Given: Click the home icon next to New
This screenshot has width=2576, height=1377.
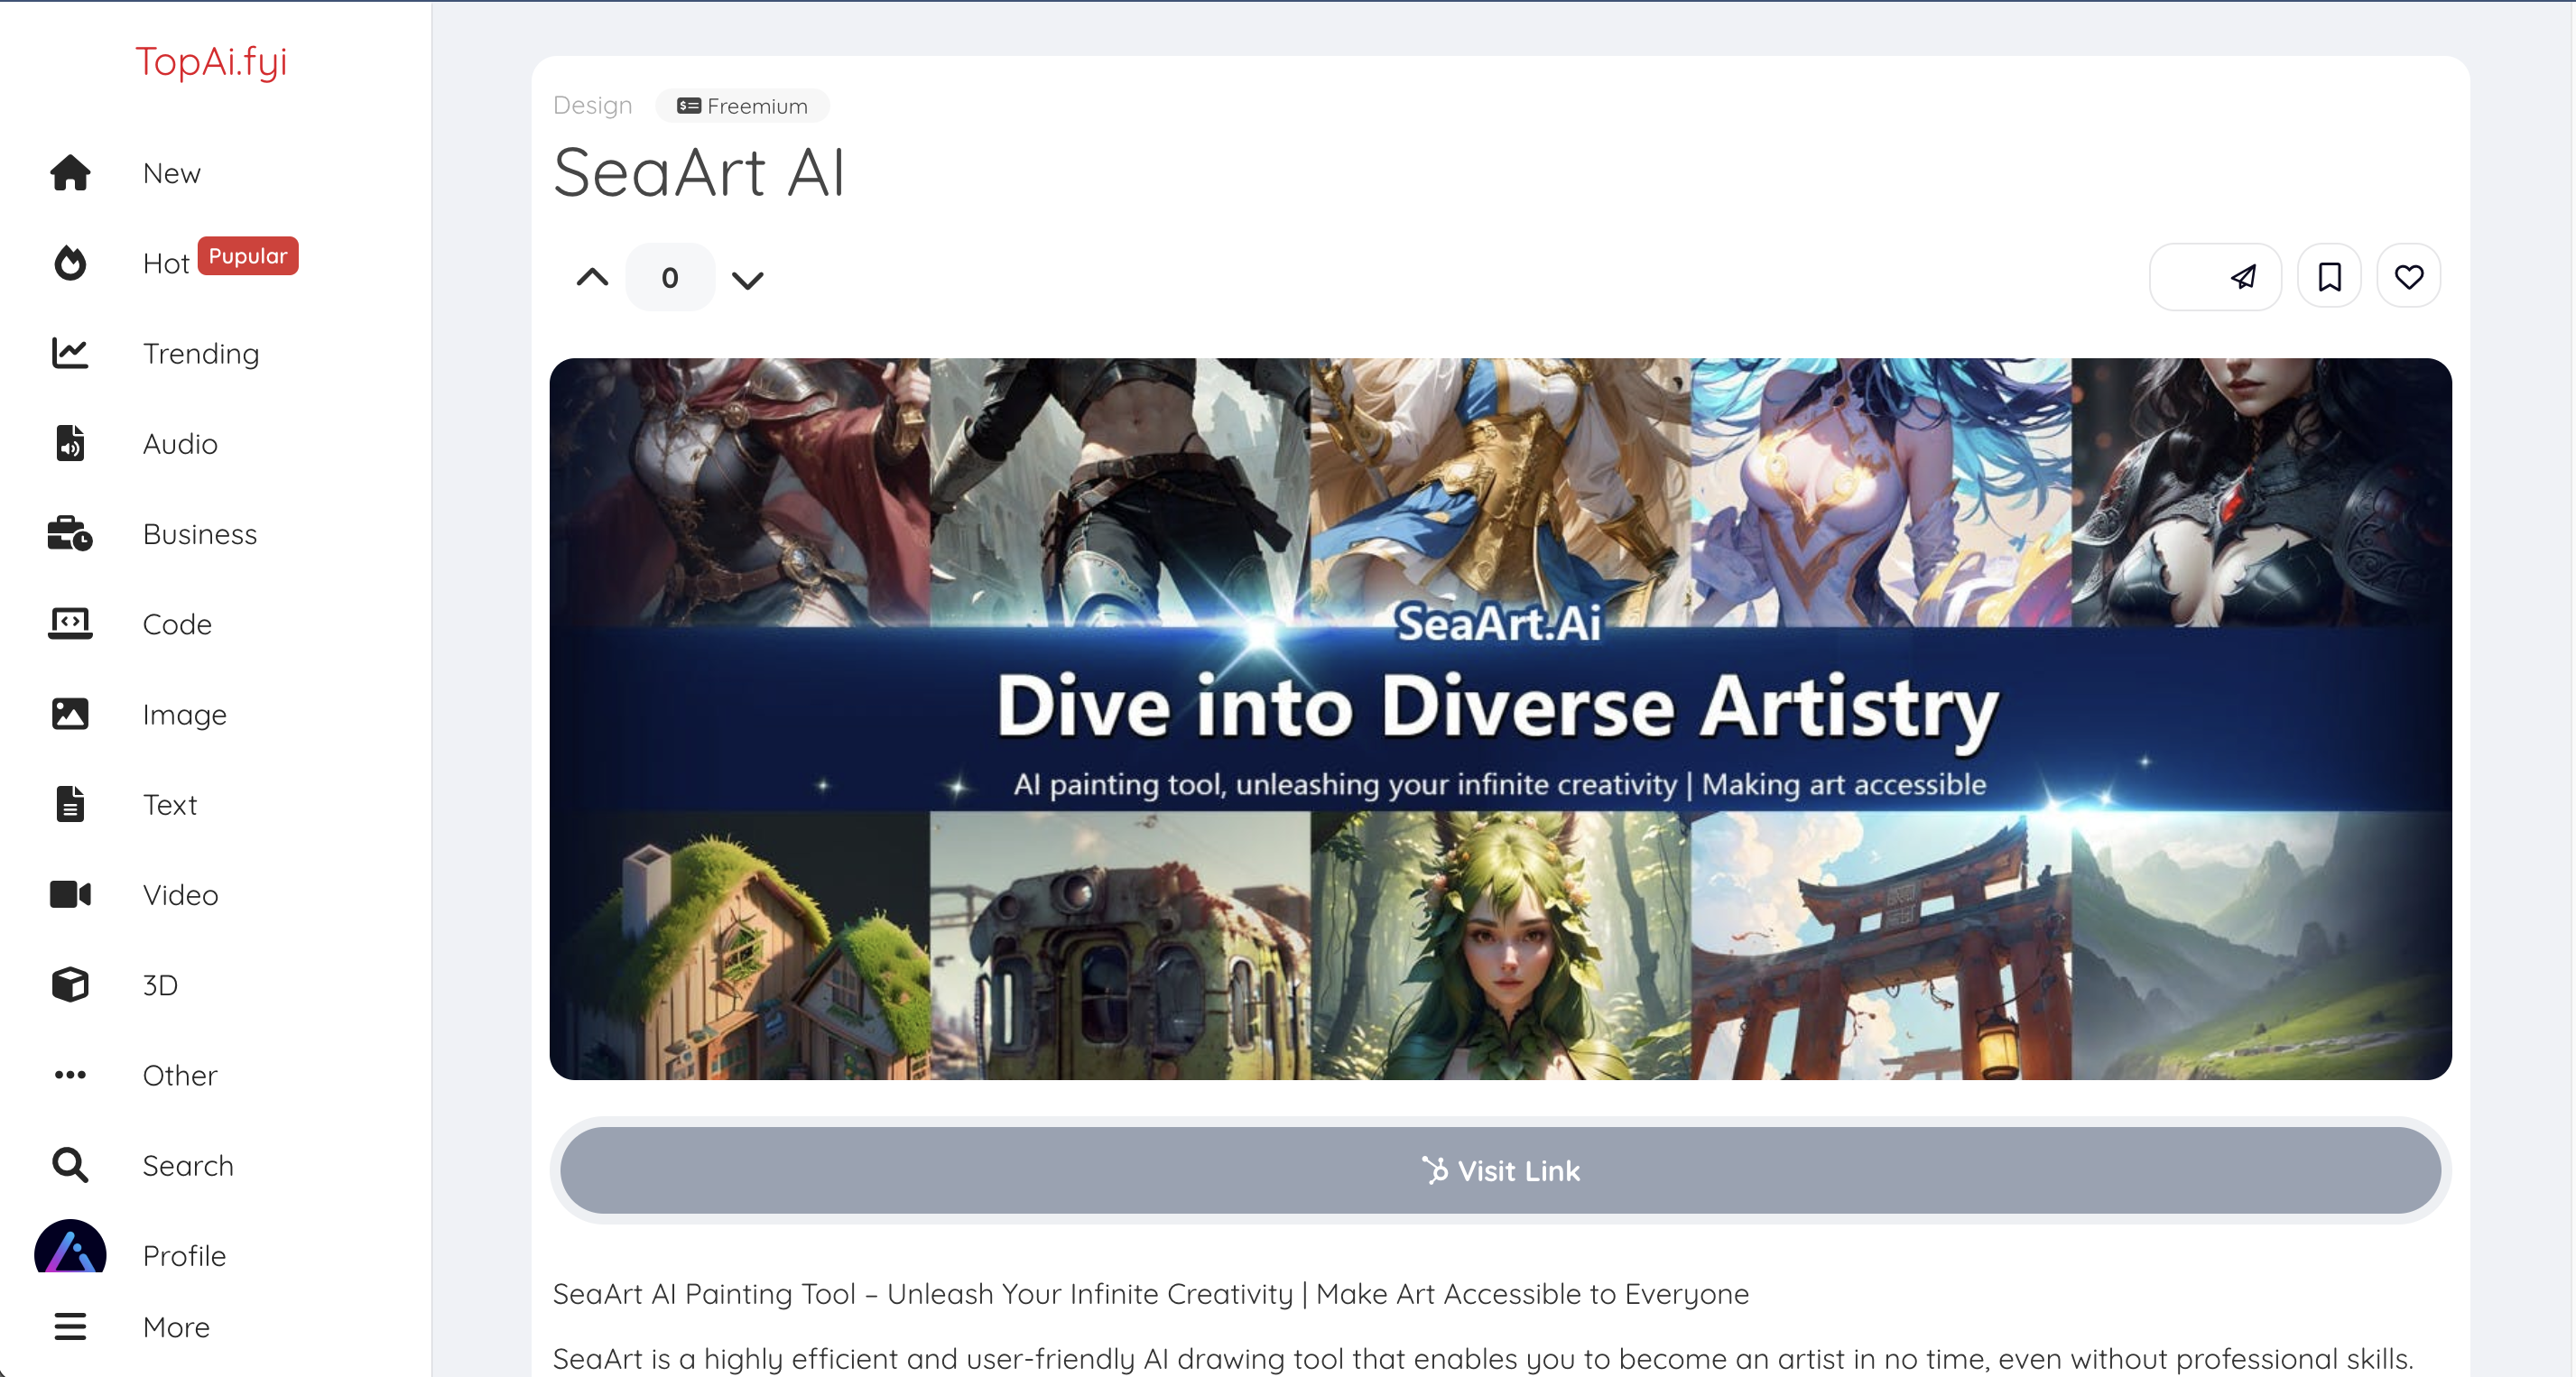Looking at the screenshot, I should pos(70,173).
